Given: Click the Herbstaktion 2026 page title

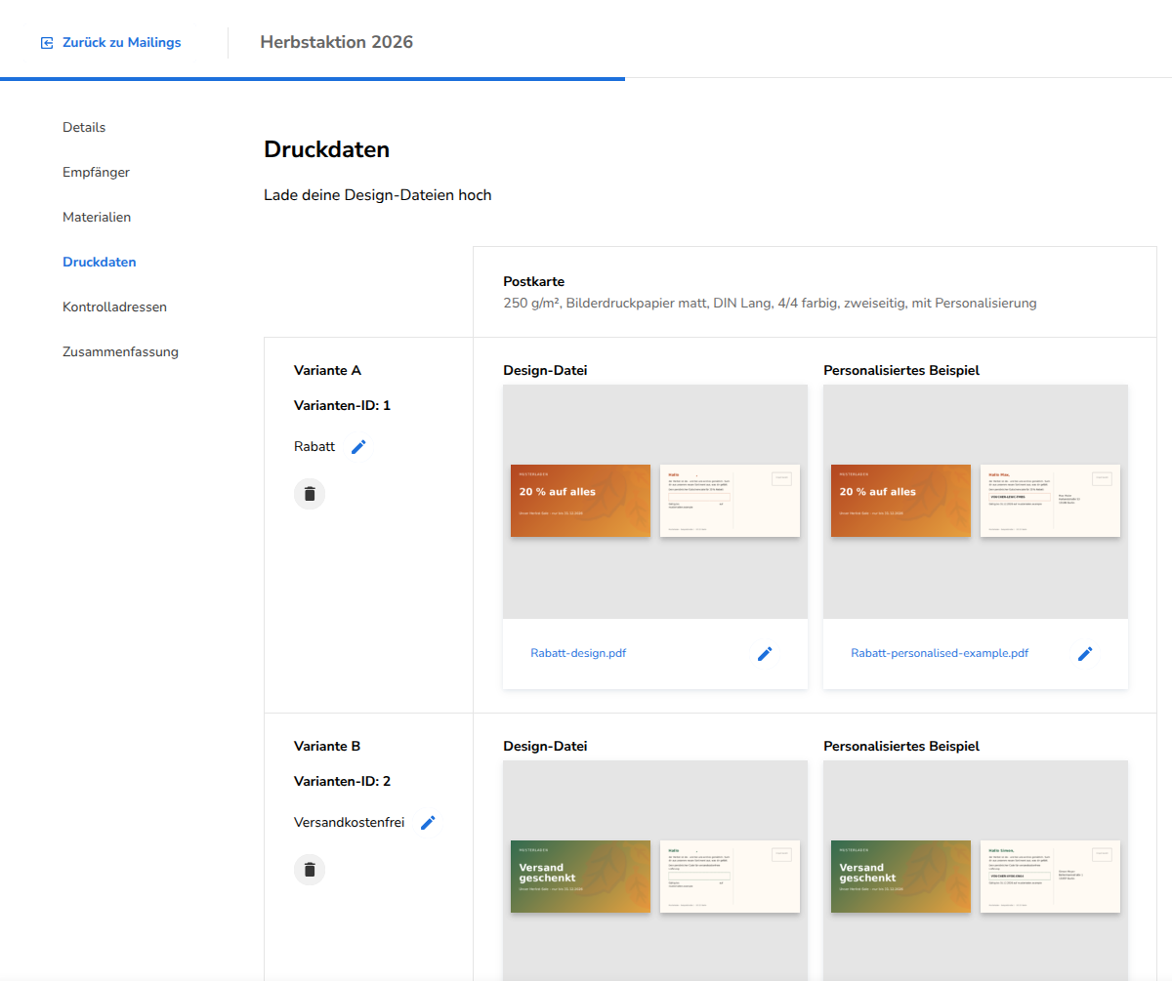Looking at the screenshot, I should pos(337,42).
